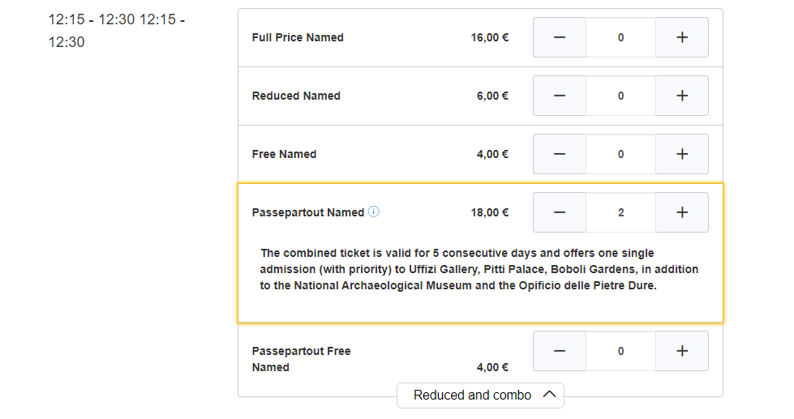Viewport: 794px width, 419px height.
Task: Increase Passepartout Named ticket count
Action: click(x=681, y=212)
